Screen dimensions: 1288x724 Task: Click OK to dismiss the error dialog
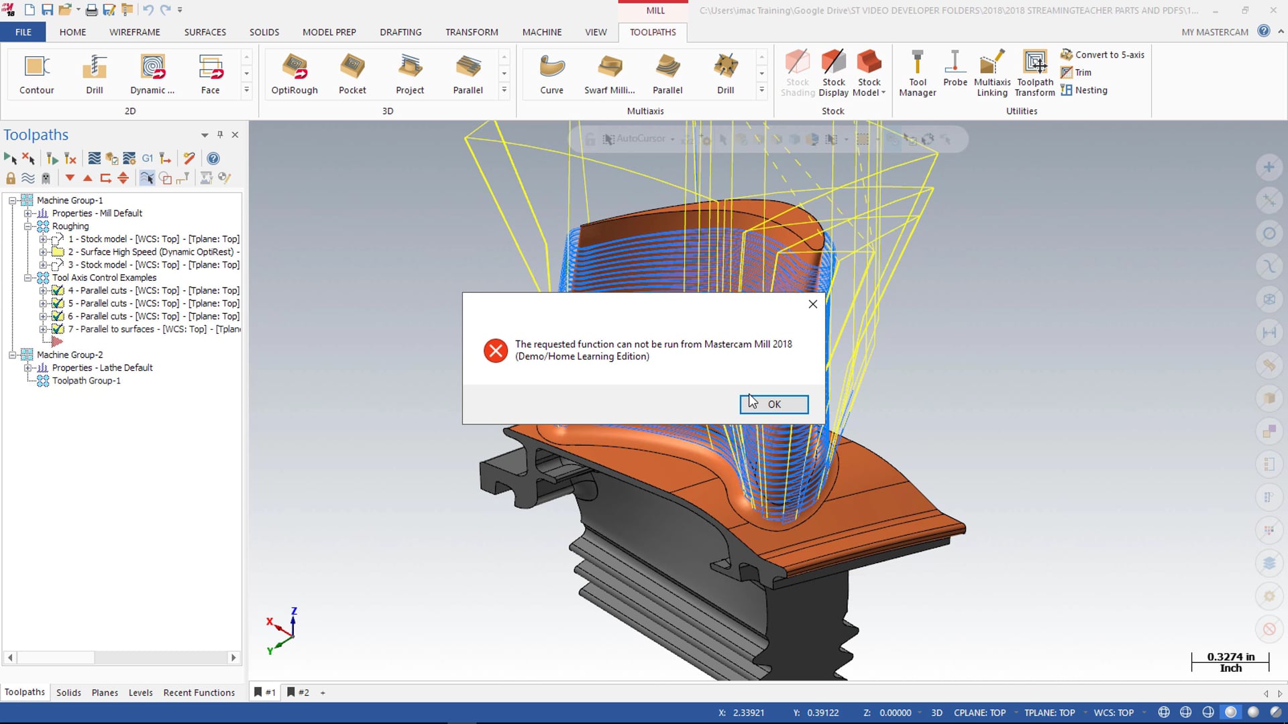(774, 404)
